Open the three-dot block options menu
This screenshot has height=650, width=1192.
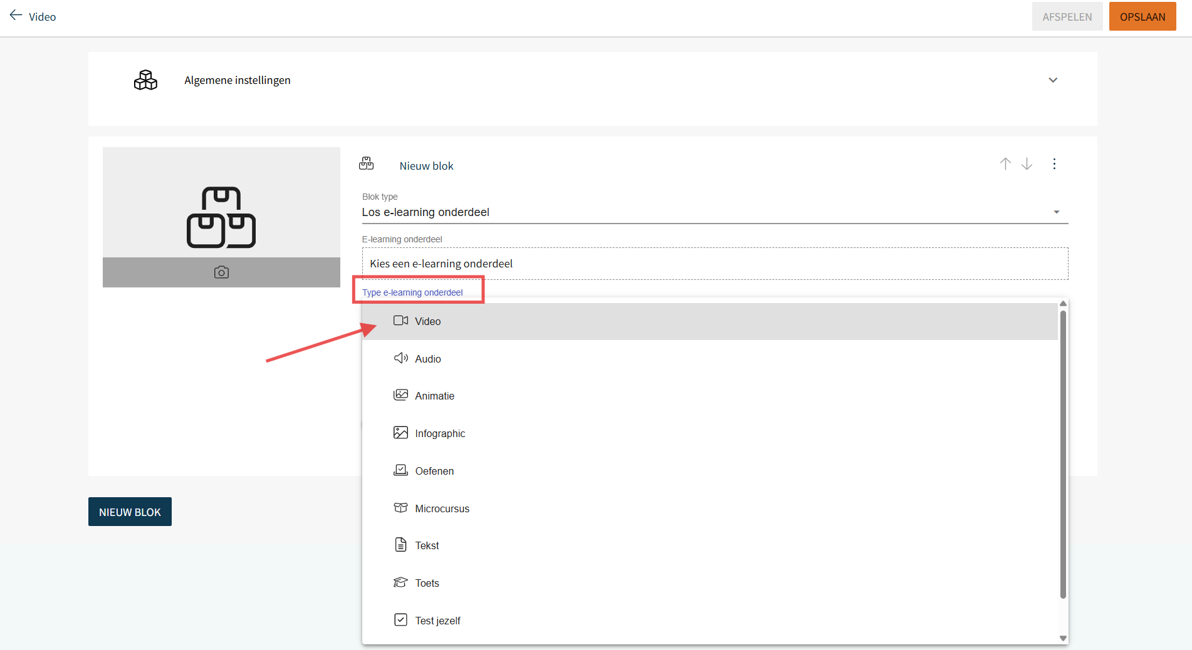tap(1054, 164)
